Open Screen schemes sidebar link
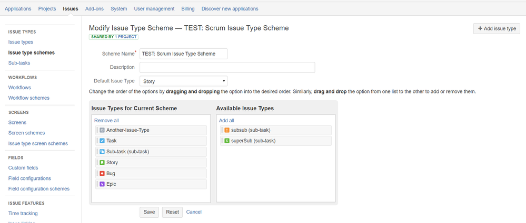 point(26,133)
